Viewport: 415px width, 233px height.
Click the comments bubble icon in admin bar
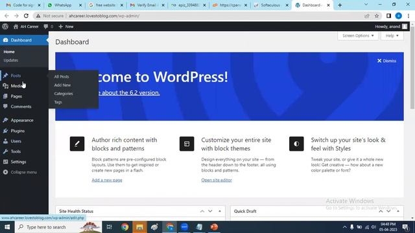(x=46, y=27)
